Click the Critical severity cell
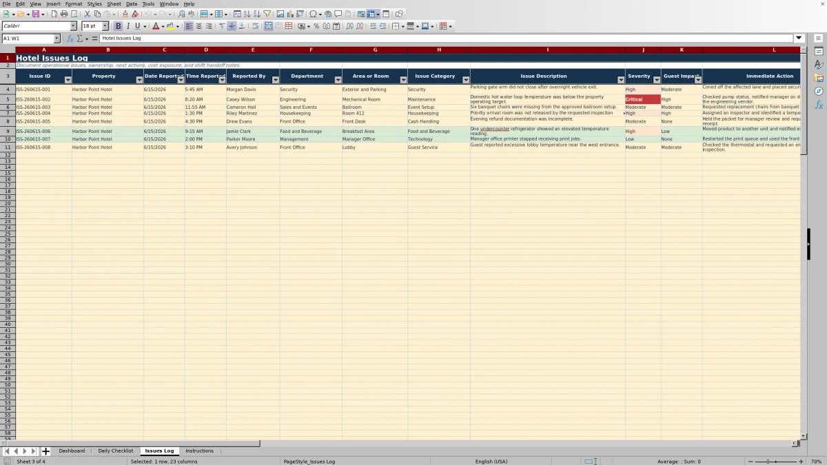 pos(642,99)
